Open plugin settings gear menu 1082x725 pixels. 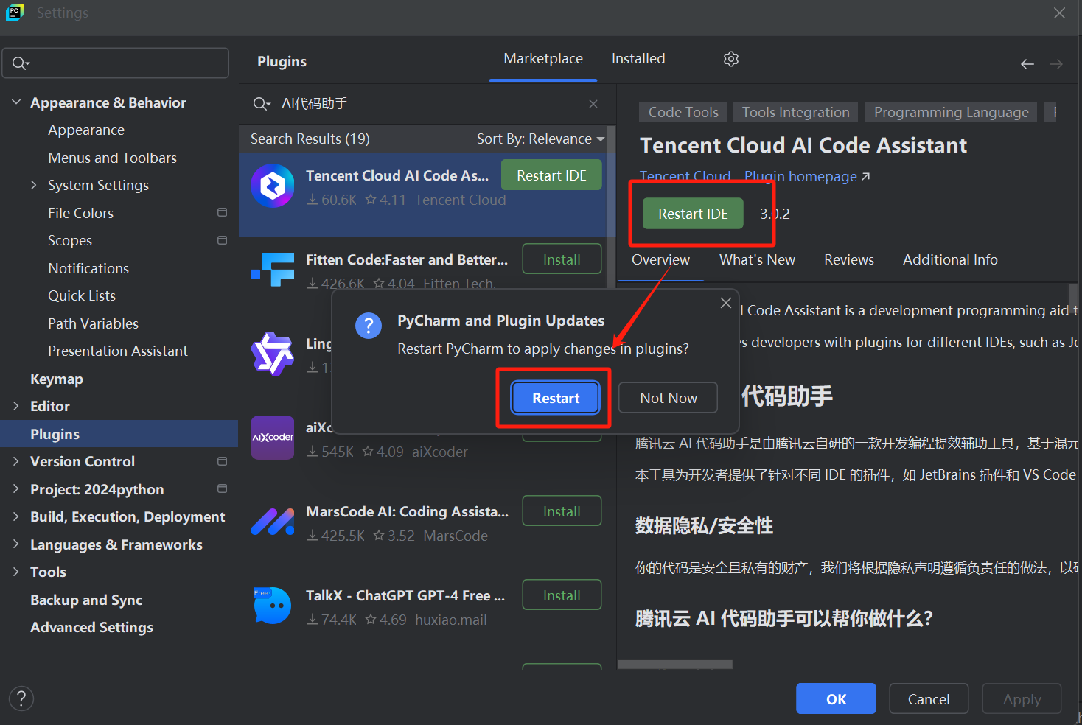730,59
